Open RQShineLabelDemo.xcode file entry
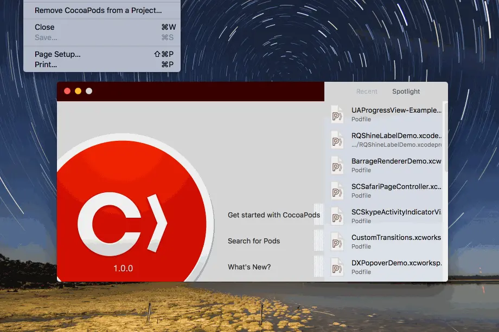499x332 pixels. [384, 140]
